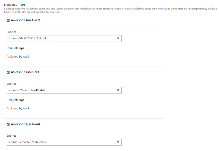Click the arrow icon in us-east-1a subnet box

click(x=118, y=39)
